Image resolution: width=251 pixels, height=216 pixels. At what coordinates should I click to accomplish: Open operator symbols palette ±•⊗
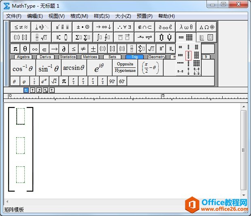(x=83, y=27)
